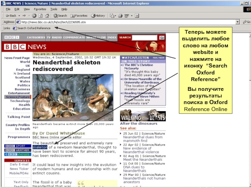Open the Scotland section link
This screenshot has height=188, width=251.
[x=23, y=77]
